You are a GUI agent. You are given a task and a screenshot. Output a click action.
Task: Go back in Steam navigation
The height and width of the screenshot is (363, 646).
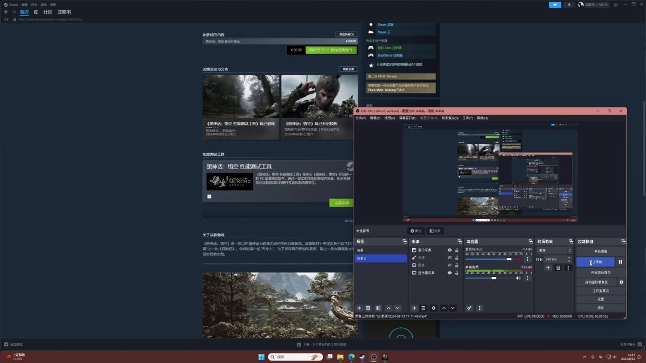(6, 12)
